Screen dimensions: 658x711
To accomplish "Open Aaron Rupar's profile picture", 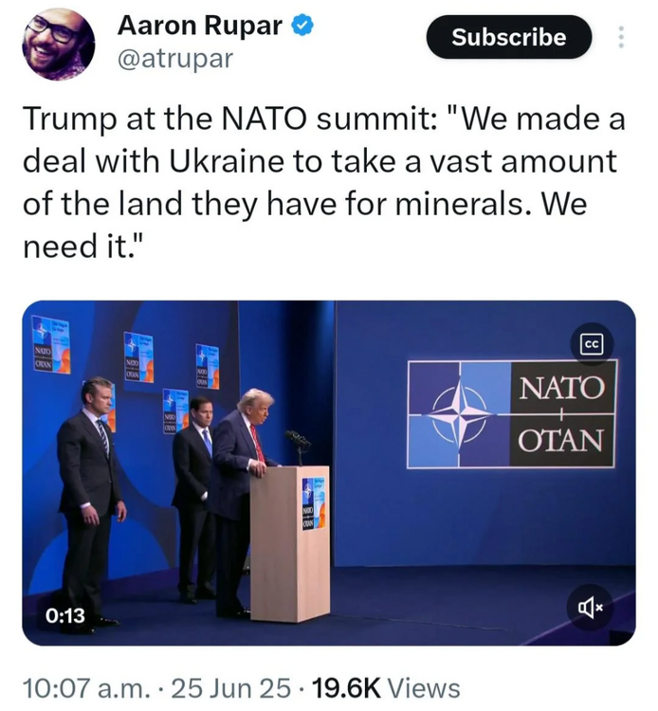I will pyautogui.click(x=58, y=44).
